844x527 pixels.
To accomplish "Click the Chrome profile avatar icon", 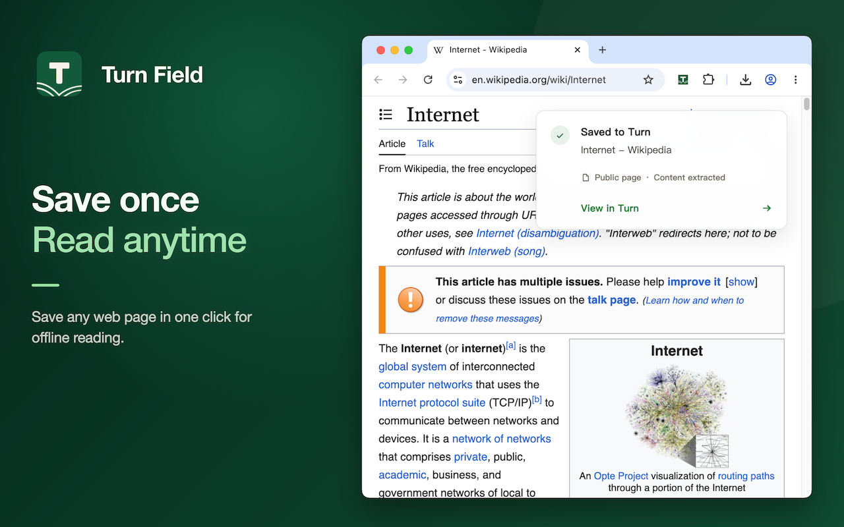I will pos(770,80).
